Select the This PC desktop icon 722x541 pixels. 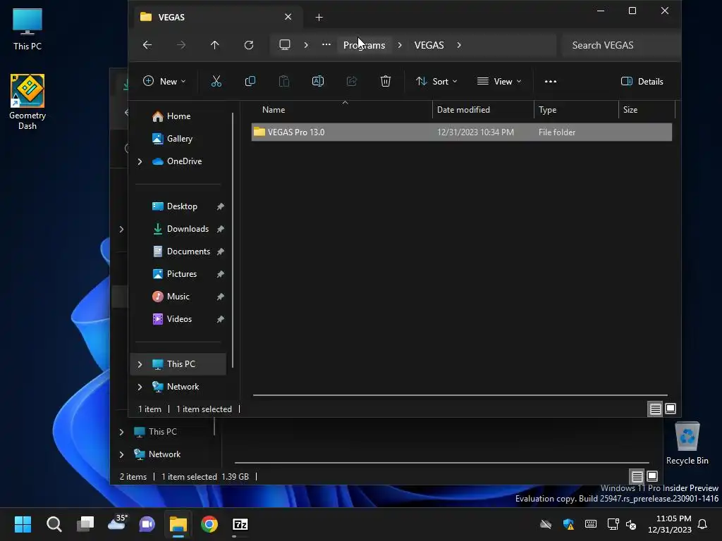click(27, 29)
